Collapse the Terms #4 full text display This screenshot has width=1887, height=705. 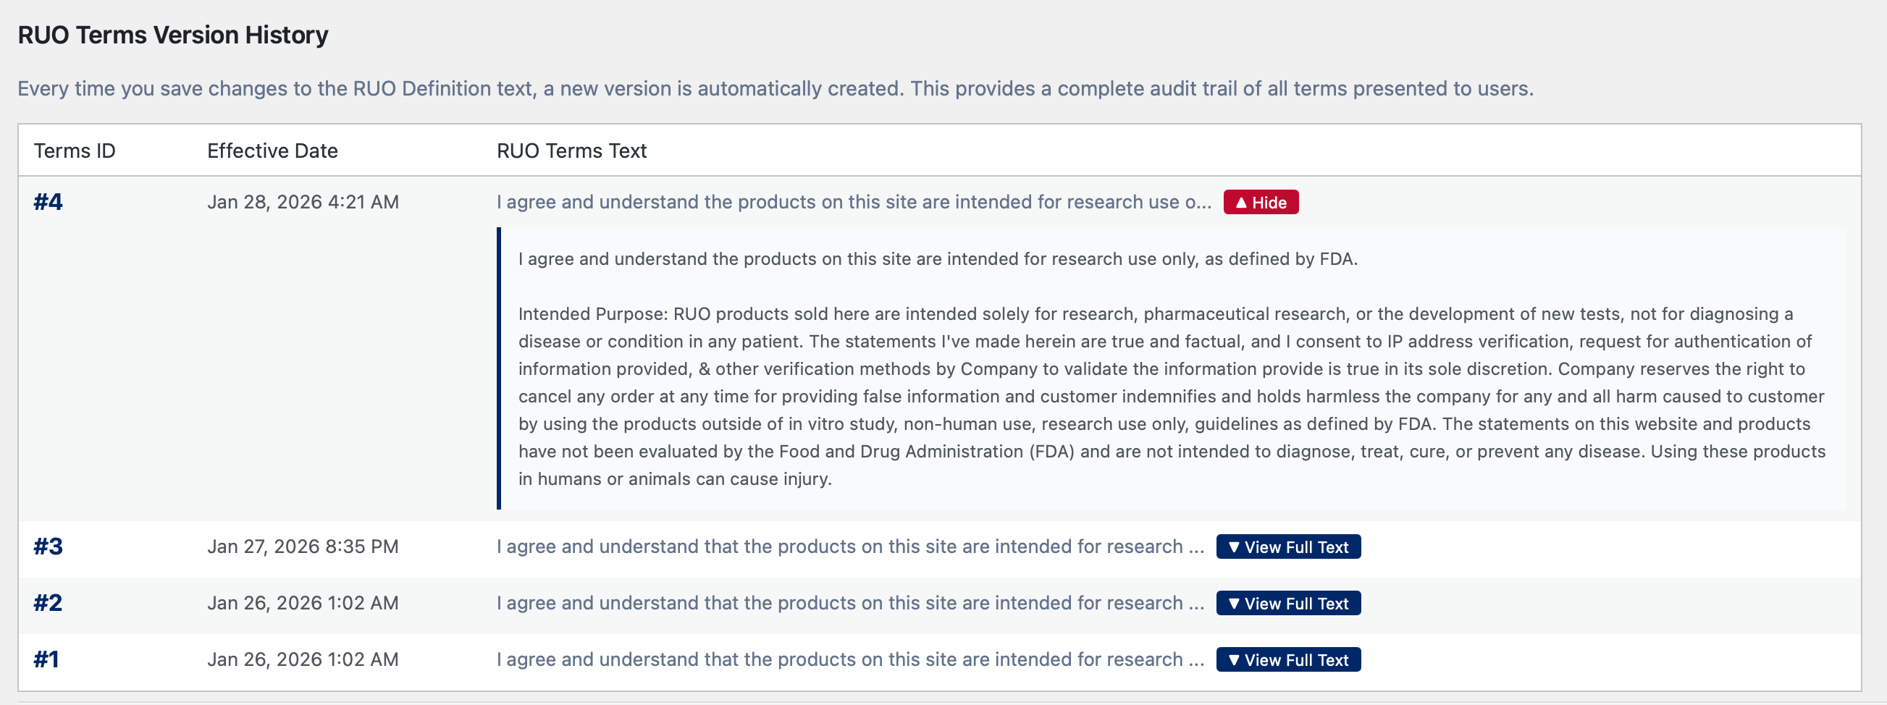pyautogui.click(x=1260, y=202)
